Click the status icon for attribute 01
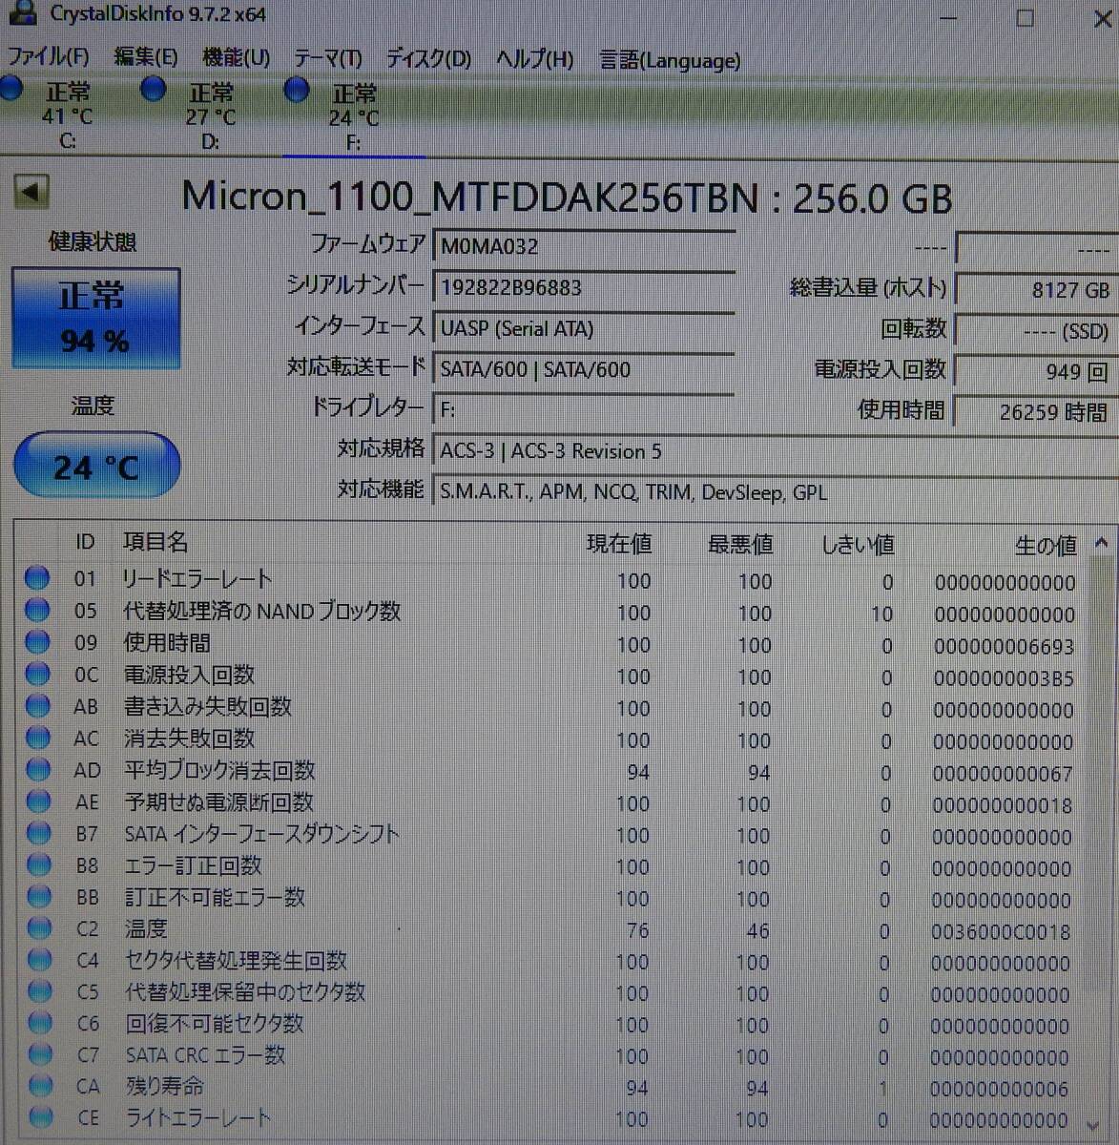The width and height of the screenshot is (1119, 1145). point(37,577)
